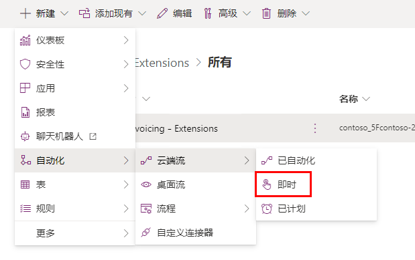Expand the 添加现有 dropdown arrow
This screenshot has height=260, width=415.
142,13
